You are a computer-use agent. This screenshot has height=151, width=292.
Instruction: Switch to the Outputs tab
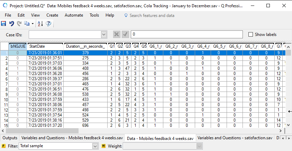[x=10, y=138]
